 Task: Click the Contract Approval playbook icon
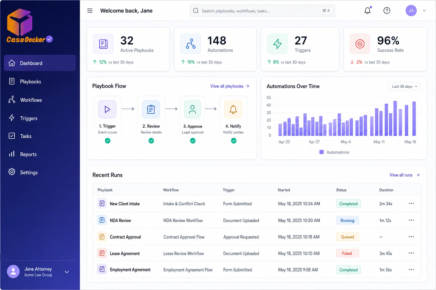pos(102,237)
